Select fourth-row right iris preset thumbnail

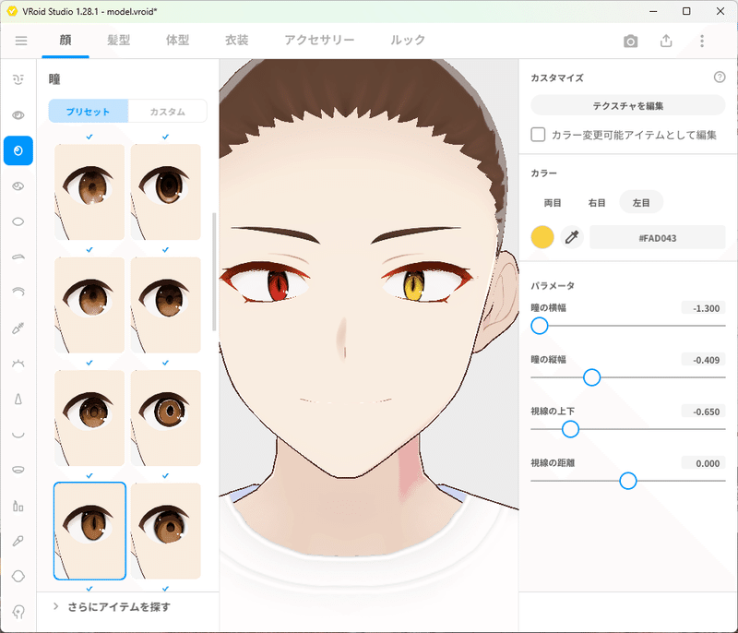(166, 531)
